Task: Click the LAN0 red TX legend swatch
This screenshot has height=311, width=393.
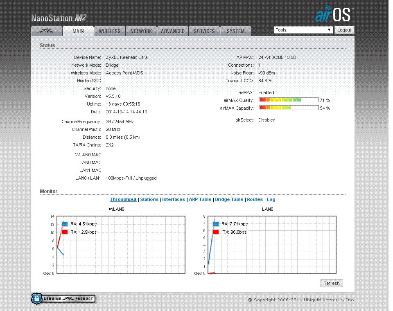Action: 216,232
